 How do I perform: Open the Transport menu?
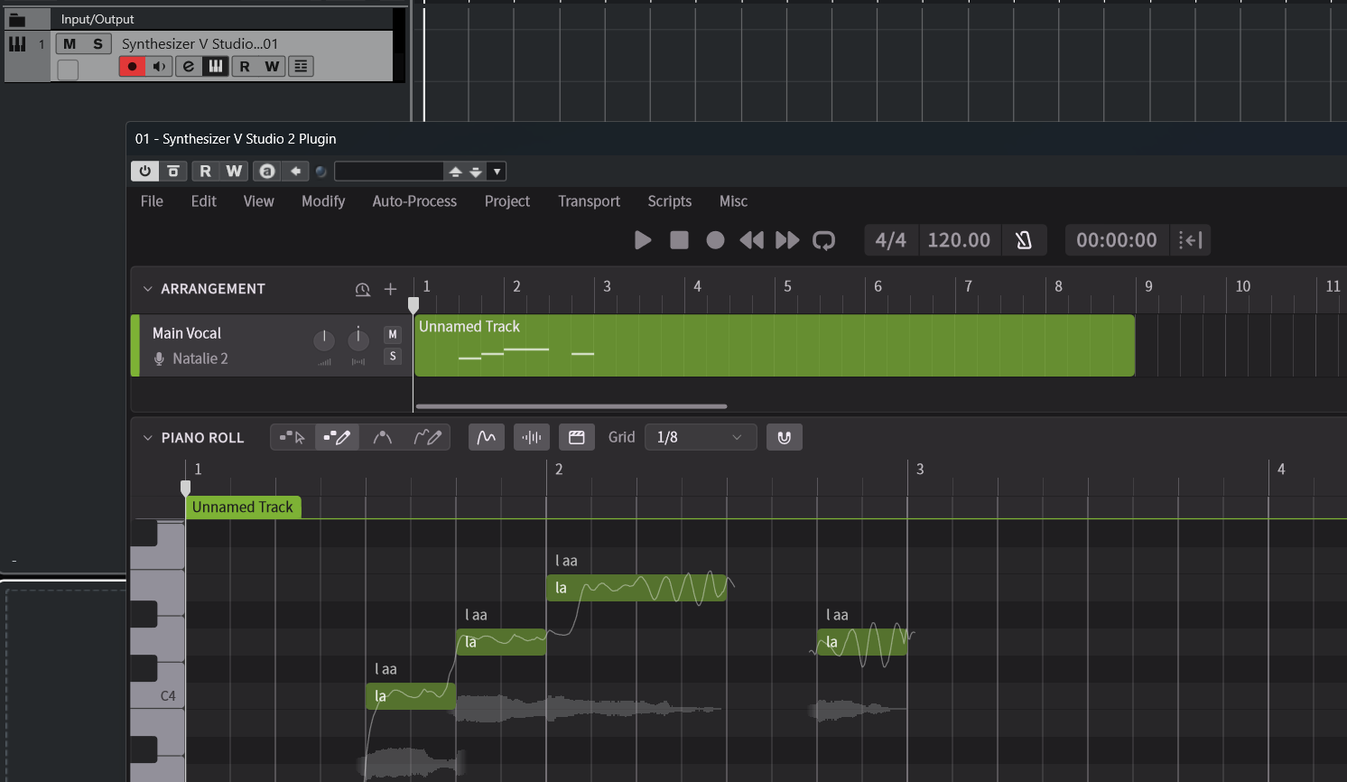coord(589,201)
